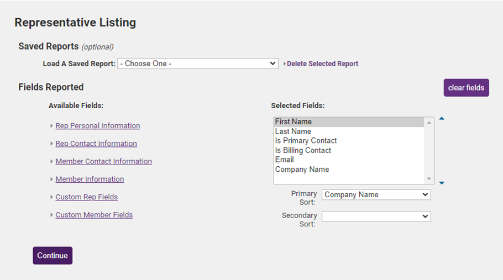
Task: Open the Member Information link
Action: (90, 179)
